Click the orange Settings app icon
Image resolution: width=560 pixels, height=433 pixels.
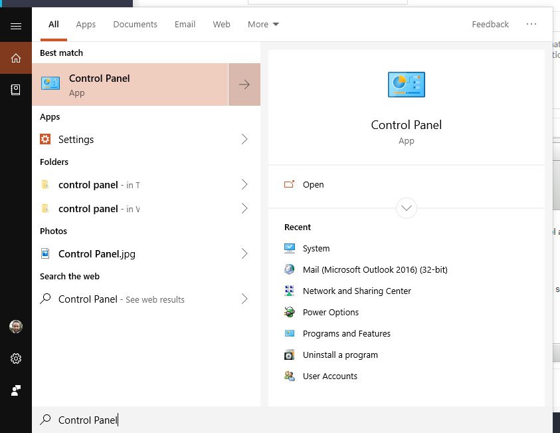point(45,139)
